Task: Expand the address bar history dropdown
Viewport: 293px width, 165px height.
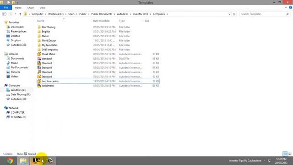Action: pyautogui.click(x=229, y=14)
